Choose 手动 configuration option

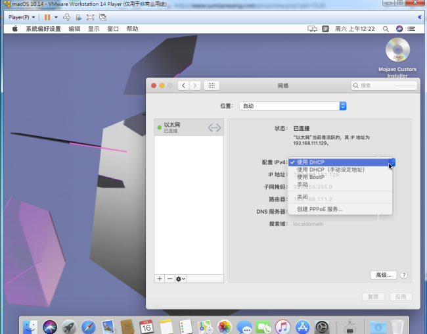pyautogui.click(x=340, y=185)
